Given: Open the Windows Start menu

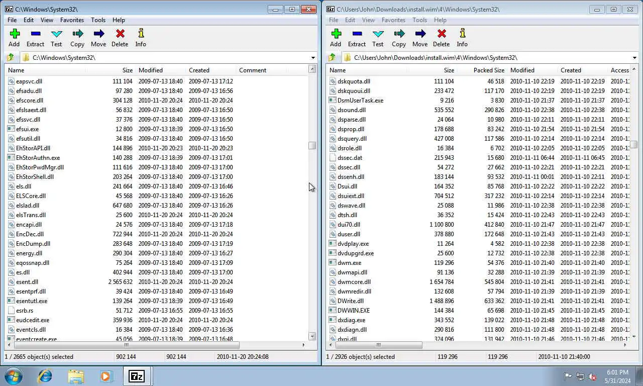Looking at the screenshot, I should tap(13, 376).
